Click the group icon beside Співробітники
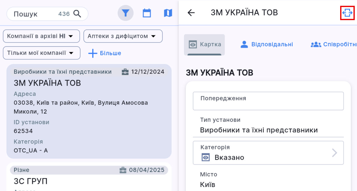This screenshot has width=357, height=191. click(315, 44)
